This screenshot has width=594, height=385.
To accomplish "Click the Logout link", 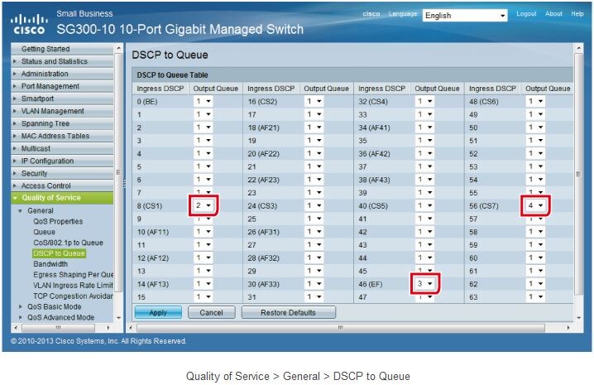I will point(526,14).
